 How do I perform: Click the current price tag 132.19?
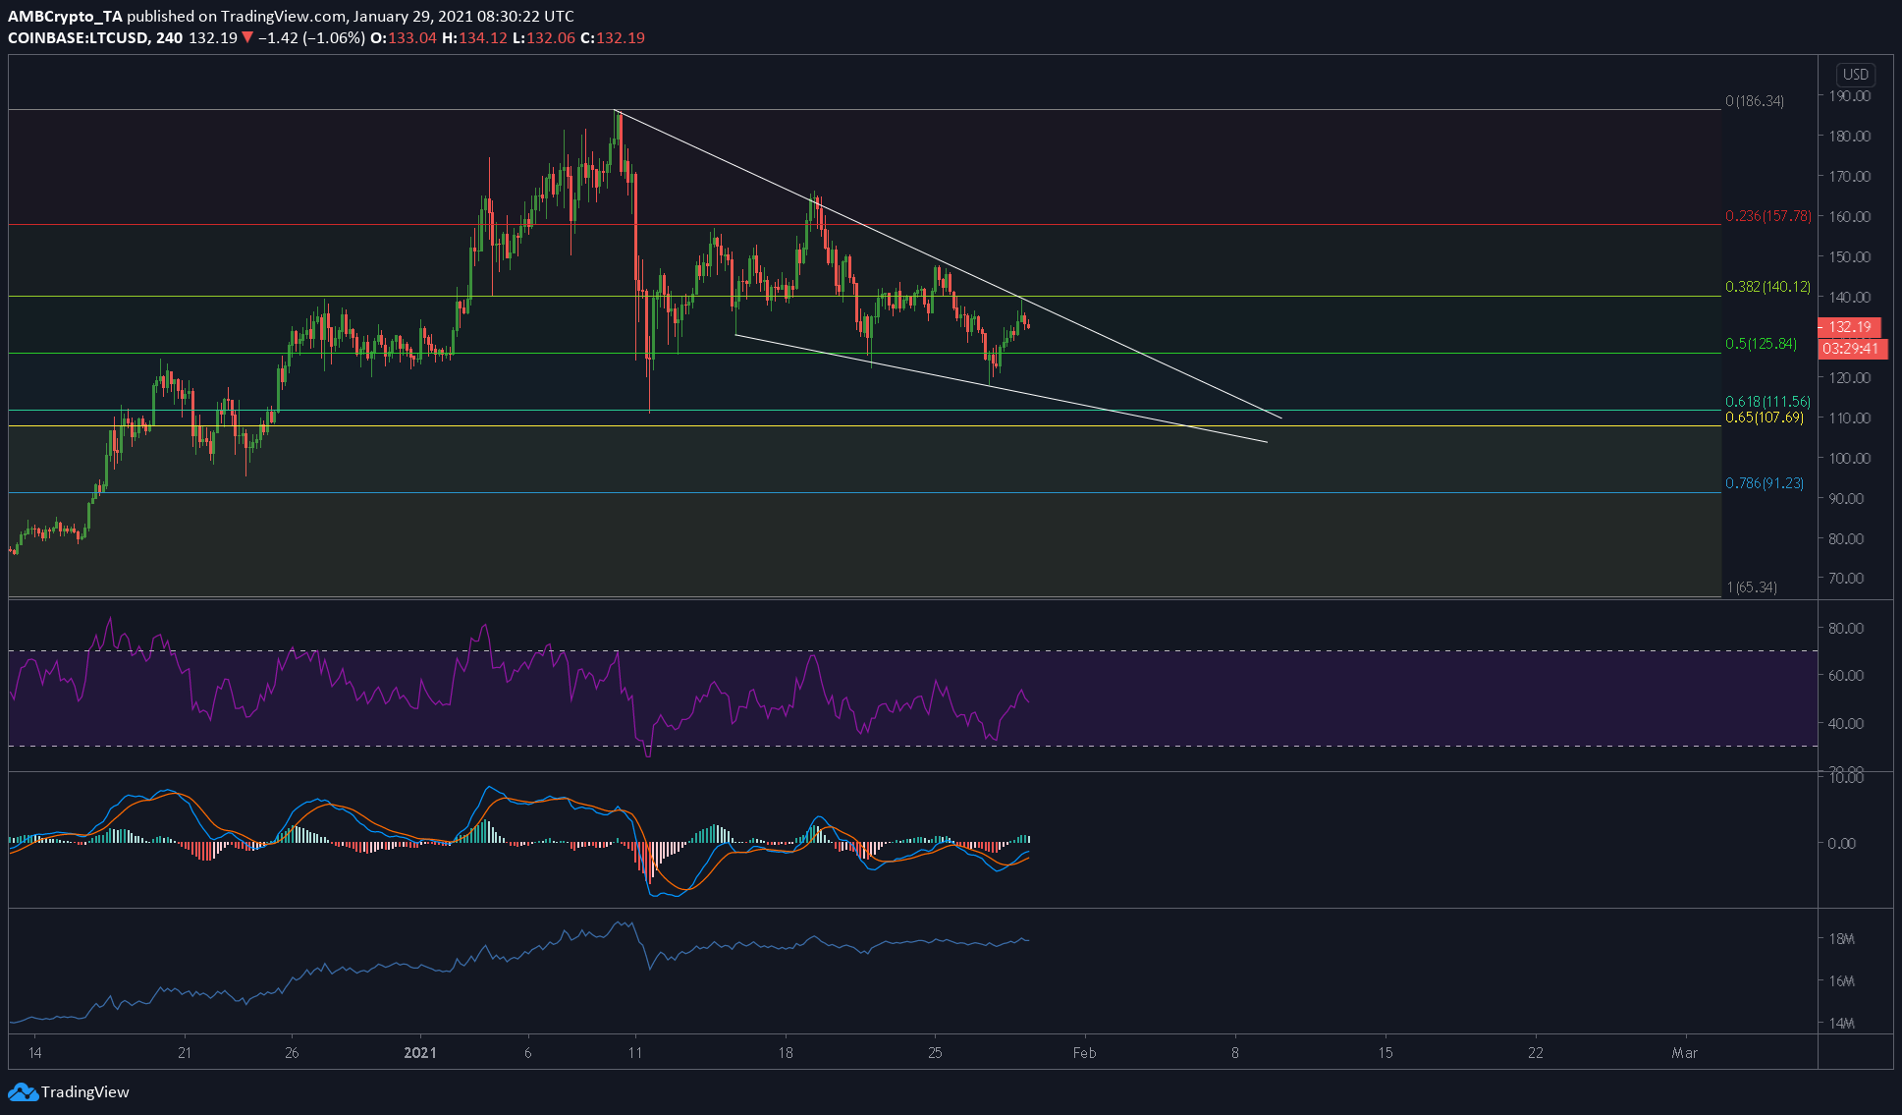point(1849,327)
